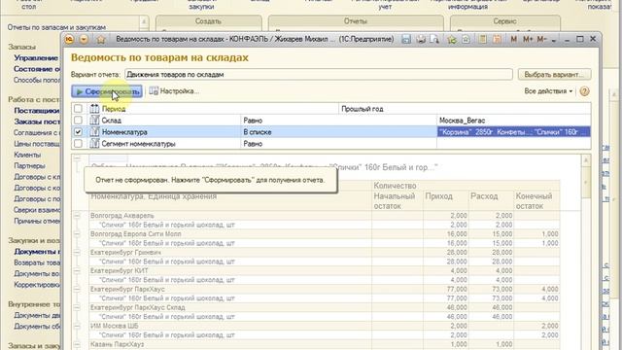Click the M memory button
Viewport: 622px width, 350px height.
[514, 39]
